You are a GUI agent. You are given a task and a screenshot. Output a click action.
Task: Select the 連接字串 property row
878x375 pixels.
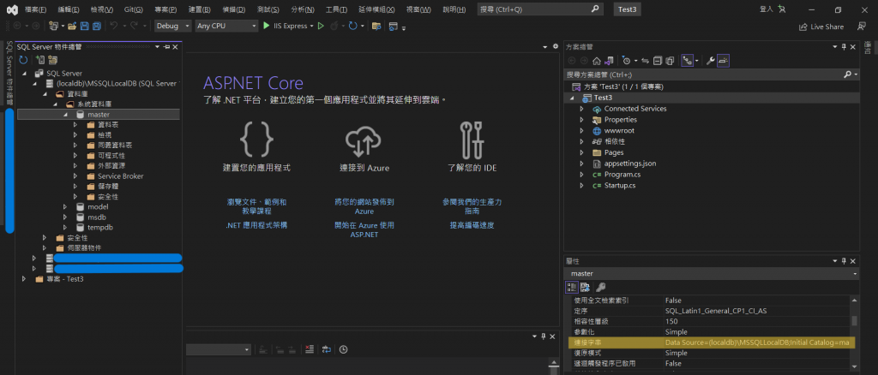711,342
